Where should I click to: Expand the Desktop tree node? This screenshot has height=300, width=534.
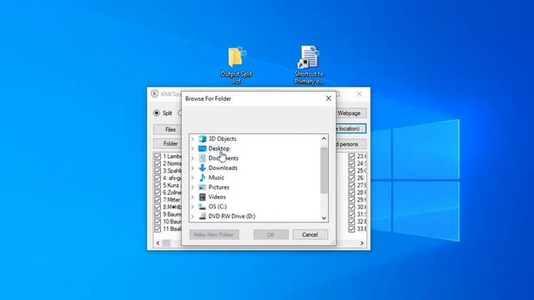[193, 148]
